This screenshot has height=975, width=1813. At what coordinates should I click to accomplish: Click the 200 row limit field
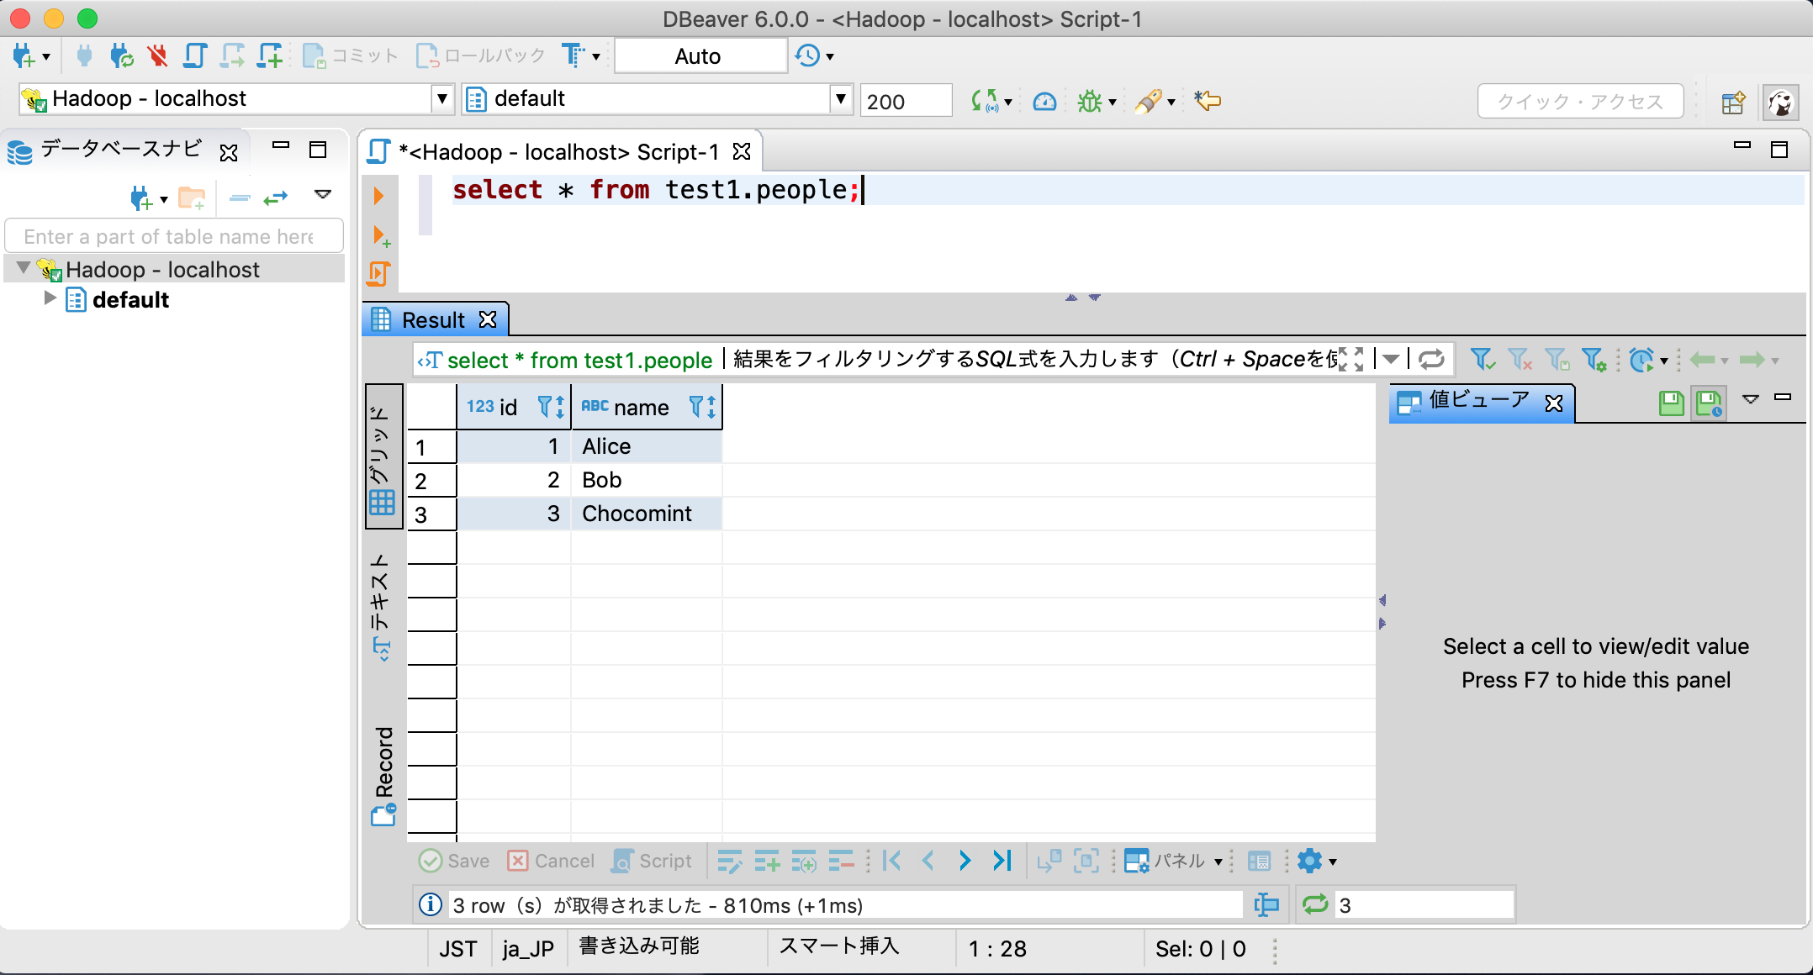pos(906,102)
